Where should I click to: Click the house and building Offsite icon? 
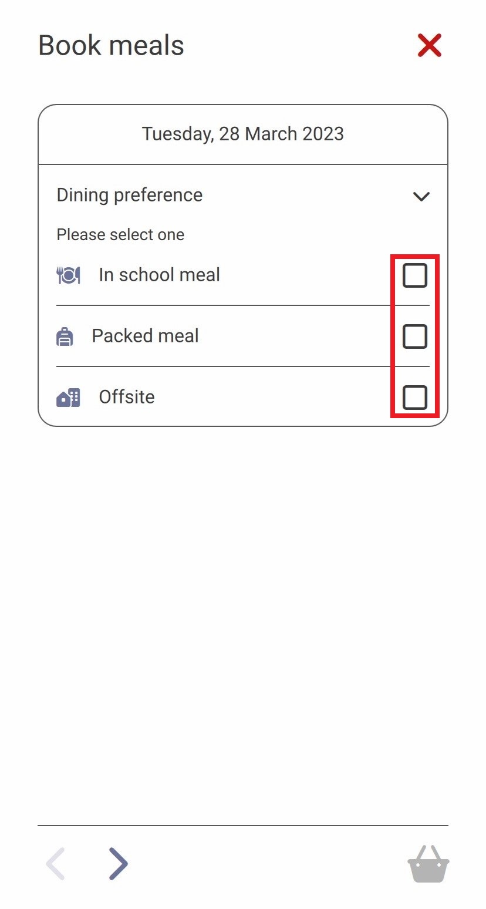pyautogui.click(x=68, y=398)
